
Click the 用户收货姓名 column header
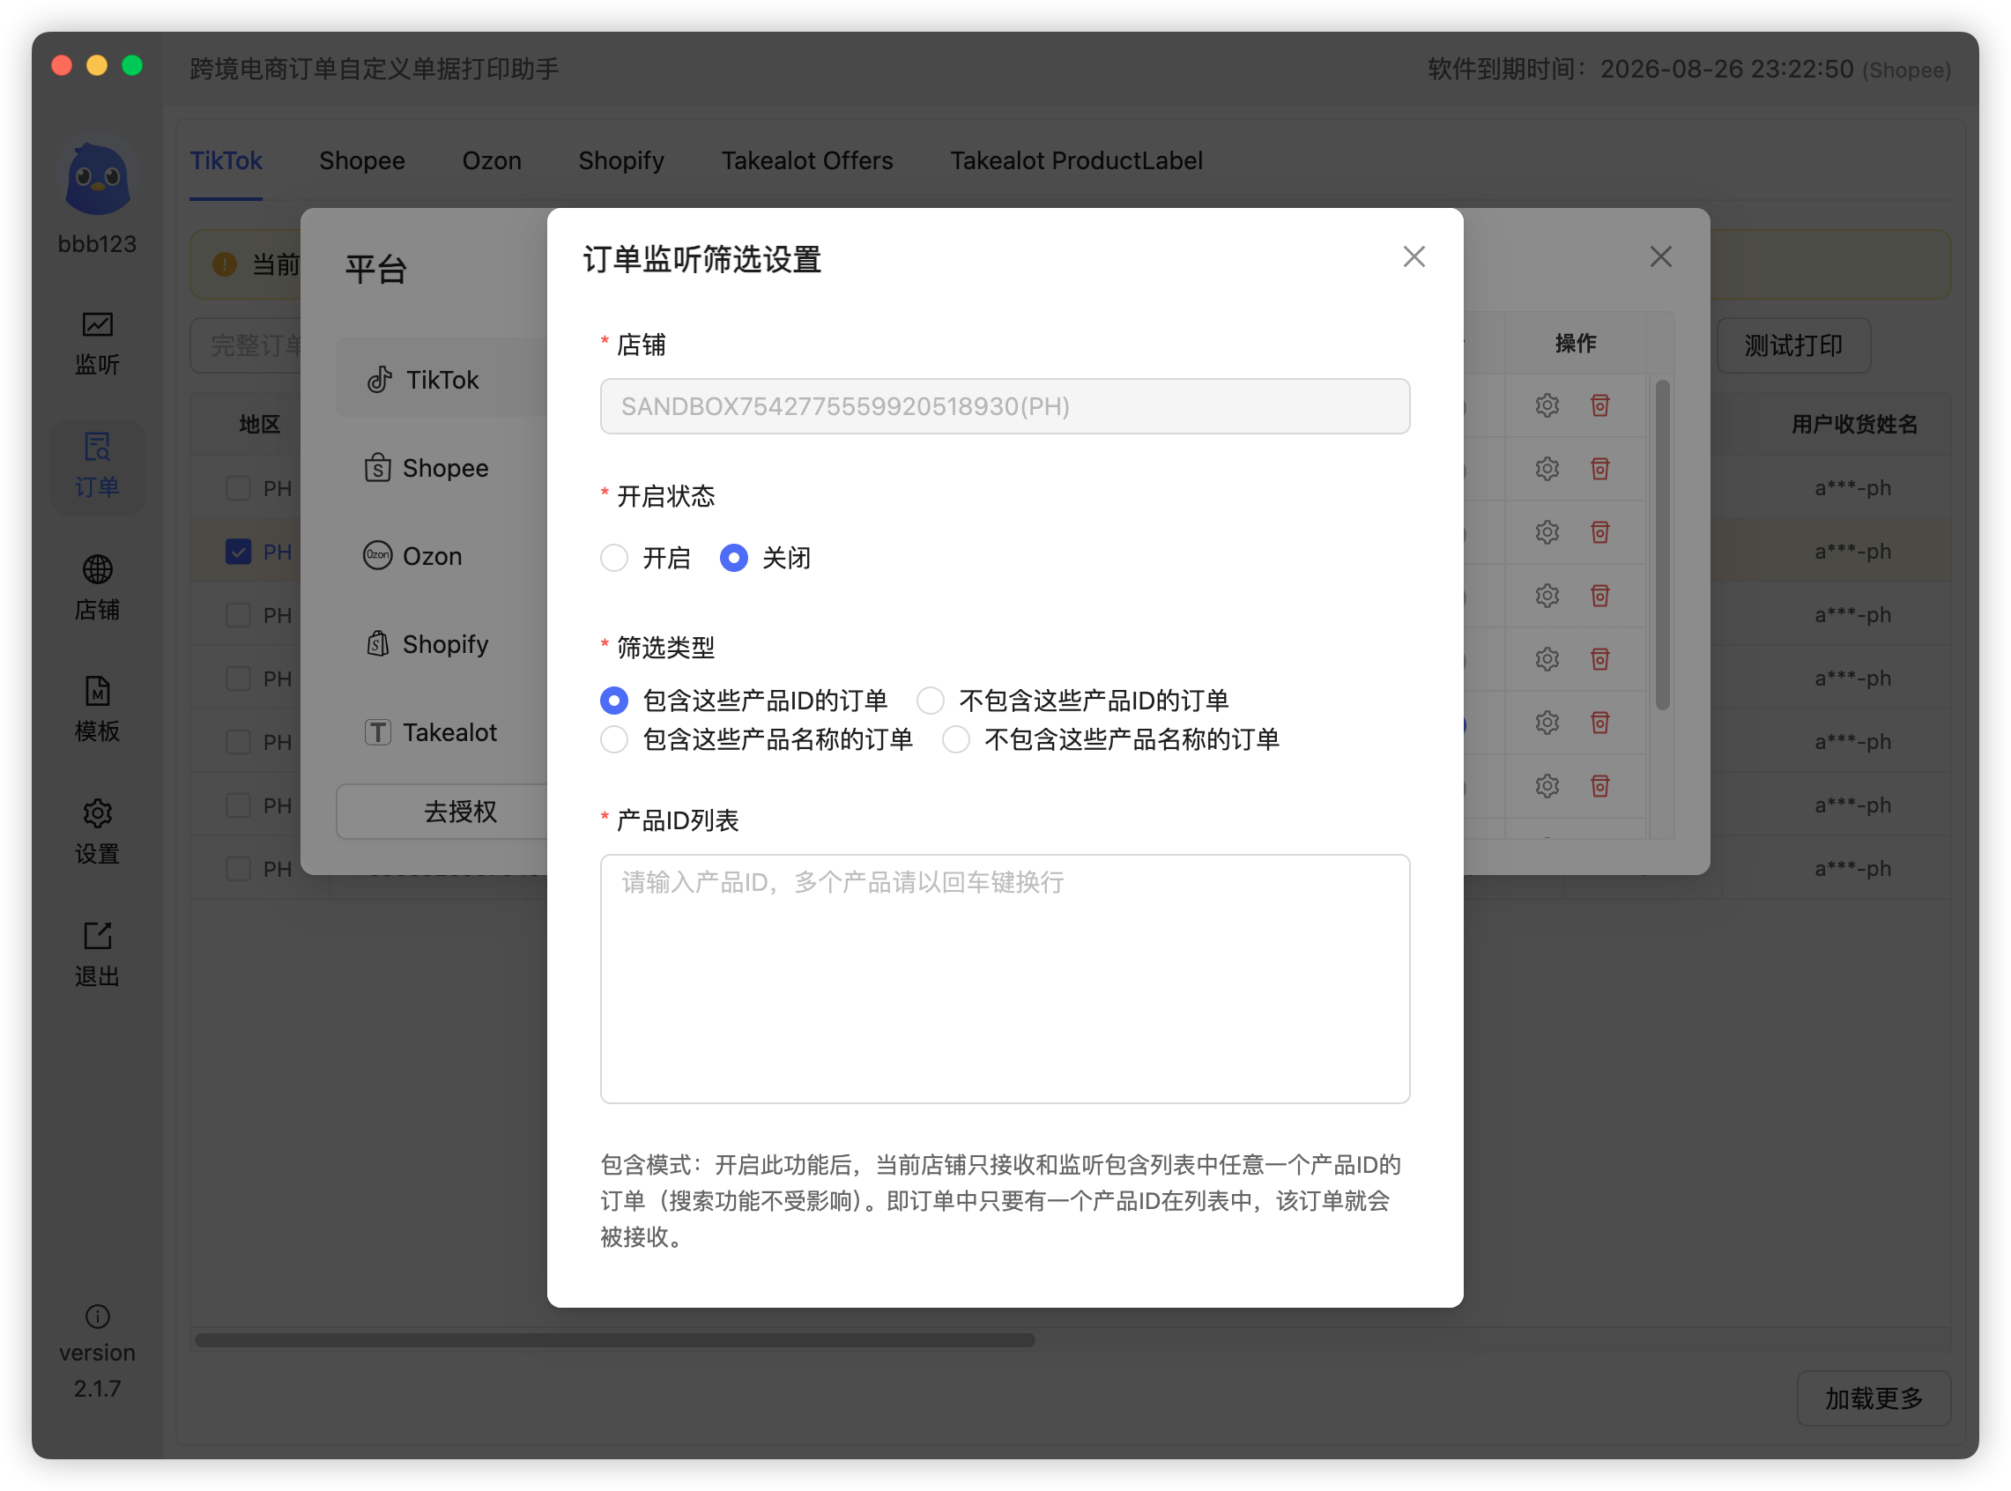[1854, 424]
